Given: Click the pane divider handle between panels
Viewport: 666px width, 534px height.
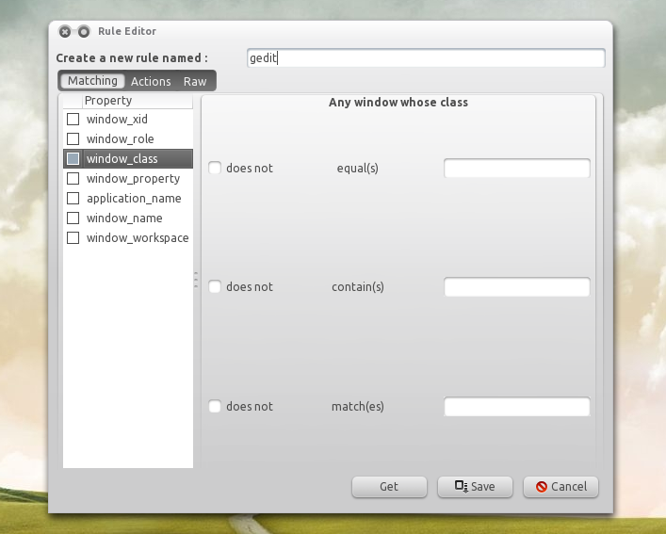Looking at the screenshot, I should tap(196, 280).
